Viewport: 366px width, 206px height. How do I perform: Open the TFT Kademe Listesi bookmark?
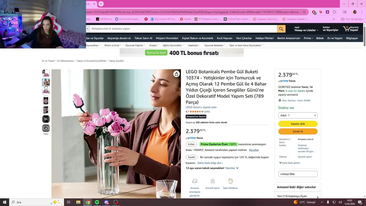pos(207,19)
